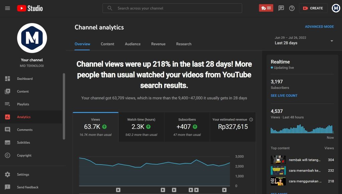Switch to the Audience tab
Screen dimensions: 342x194
point(133,44)
